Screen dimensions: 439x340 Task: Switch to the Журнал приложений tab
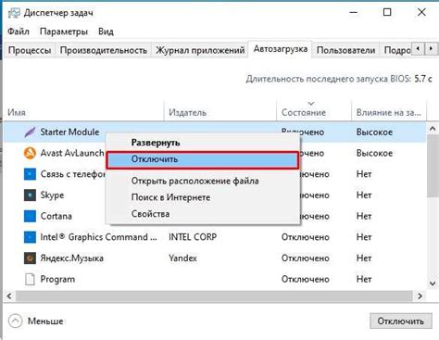[x=200, y=50]
